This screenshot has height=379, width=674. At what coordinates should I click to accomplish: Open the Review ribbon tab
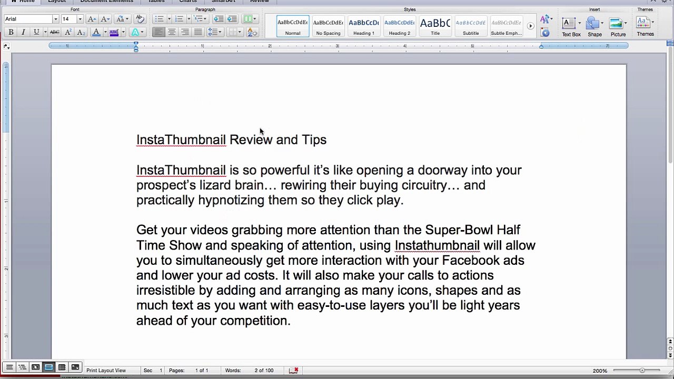pyautogui.click(x=260, y=2)
